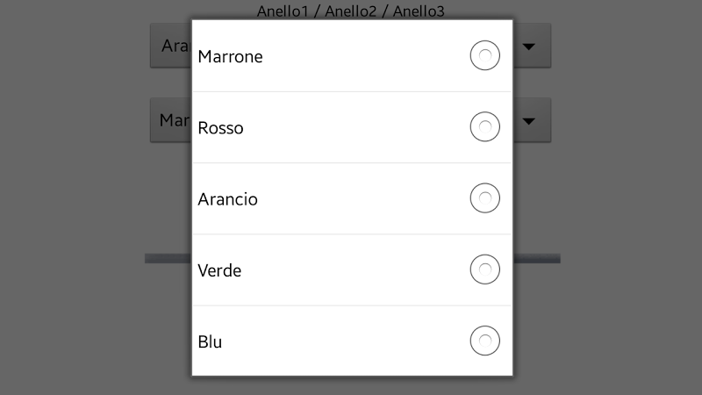This screenshot has width=702, height=395.
Task: Expand the second spinner's dropdown arrow
Action: pyautogui.click(x=528, y=120)
